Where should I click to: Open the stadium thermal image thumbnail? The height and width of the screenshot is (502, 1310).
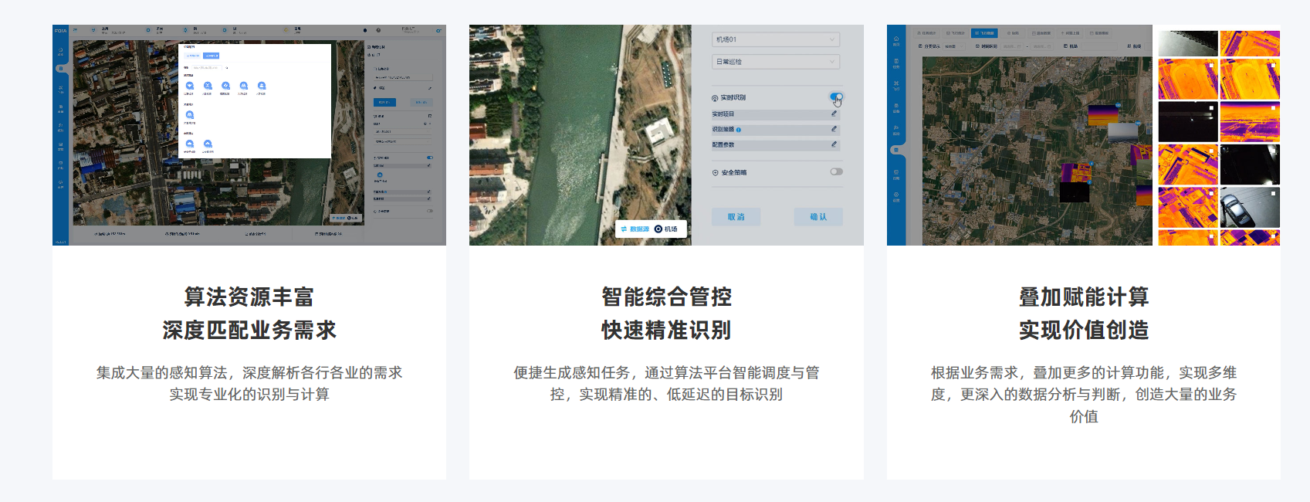[1188, 79]
